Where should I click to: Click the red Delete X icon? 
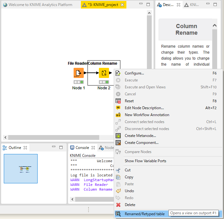pos(118,205)
